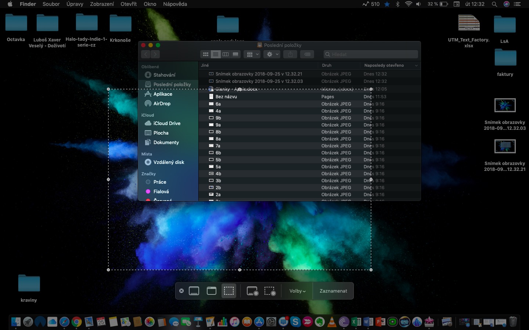Click the tag icon in Finder toolbar

tap(307, 54)
